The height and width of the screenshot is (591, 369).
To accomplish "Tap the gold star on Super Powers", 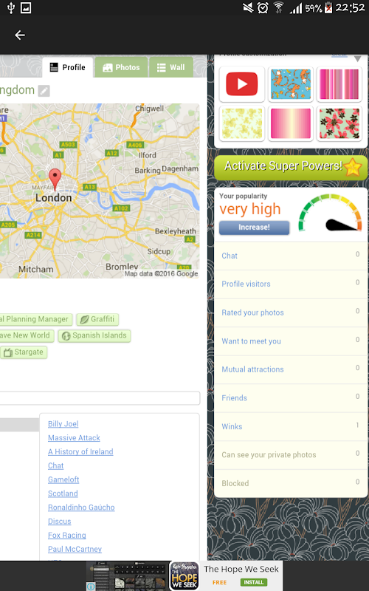I will point(353,168).
